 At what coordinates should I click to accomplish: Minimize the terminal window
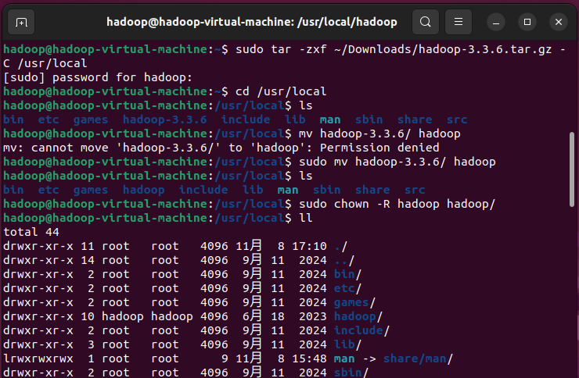pyautogui.click(x=496, y=23)
